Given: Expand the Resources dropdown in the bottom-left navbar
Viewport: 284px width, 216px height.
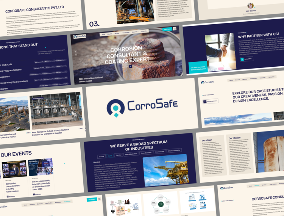Looking at the screenshot, I should coord(58,202).
